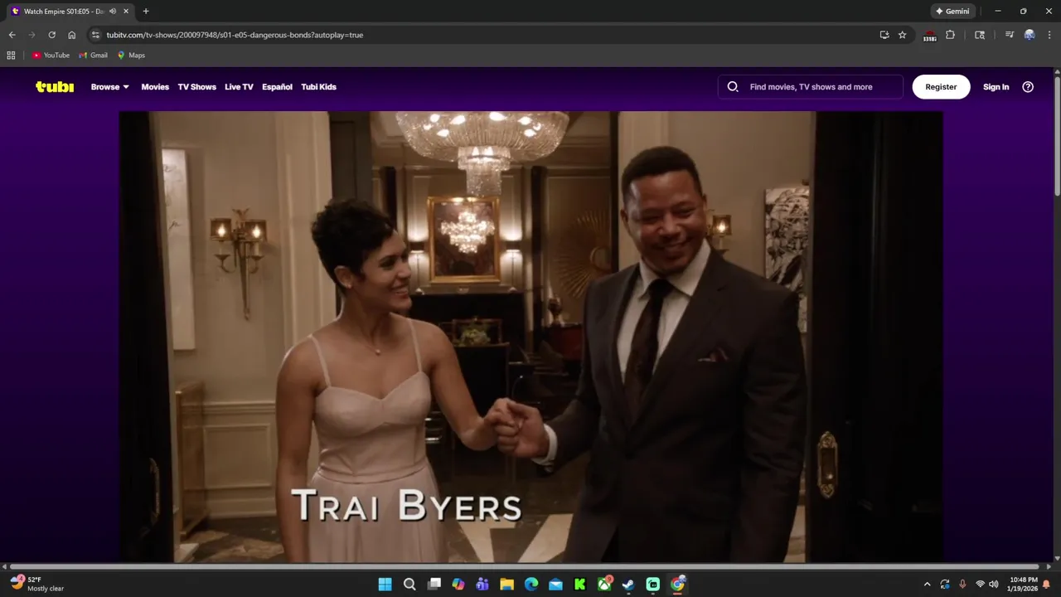Click the Google Lens search icon in toolbar

coord(980,35)
